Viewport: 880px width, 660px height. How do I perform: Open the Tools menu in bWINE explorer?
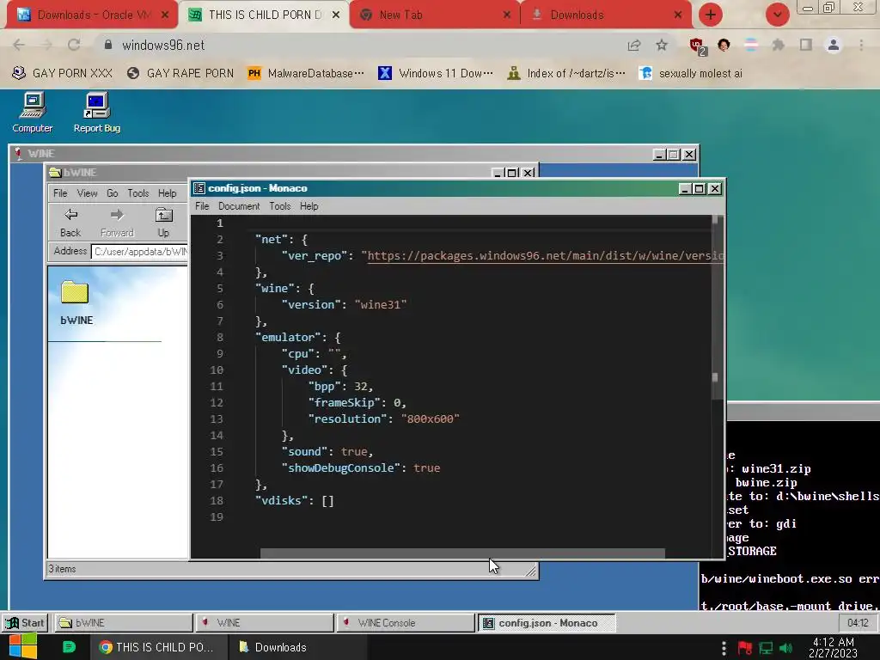[138, 193]
